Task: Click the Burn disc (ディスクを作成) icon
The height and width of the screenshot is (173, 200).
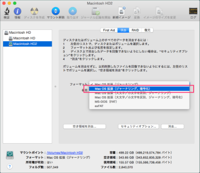Action: (x=34, y=11)
